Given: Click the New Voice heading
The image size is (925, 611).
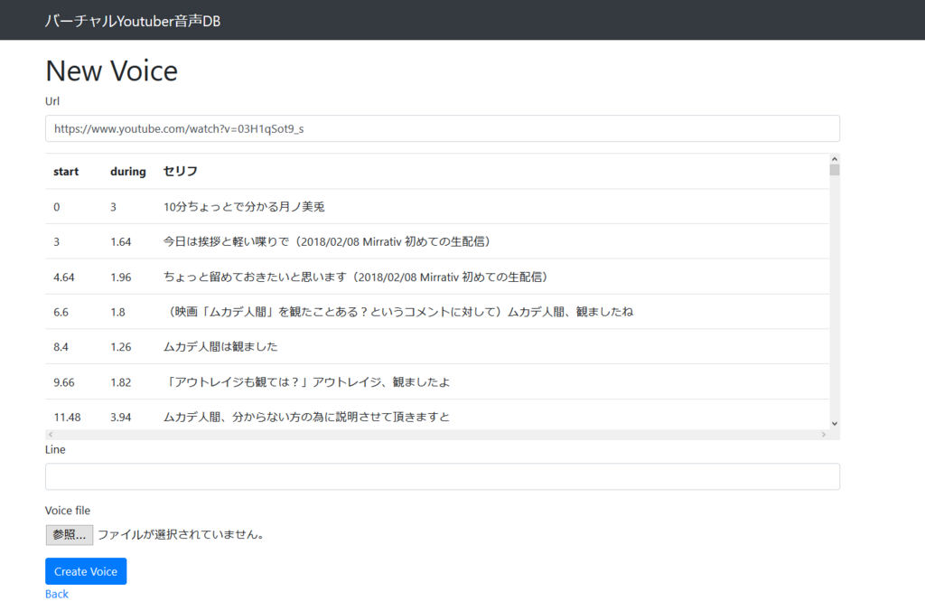Looking at the screenshot, I should pyautogui.click(x=111, y=71).
